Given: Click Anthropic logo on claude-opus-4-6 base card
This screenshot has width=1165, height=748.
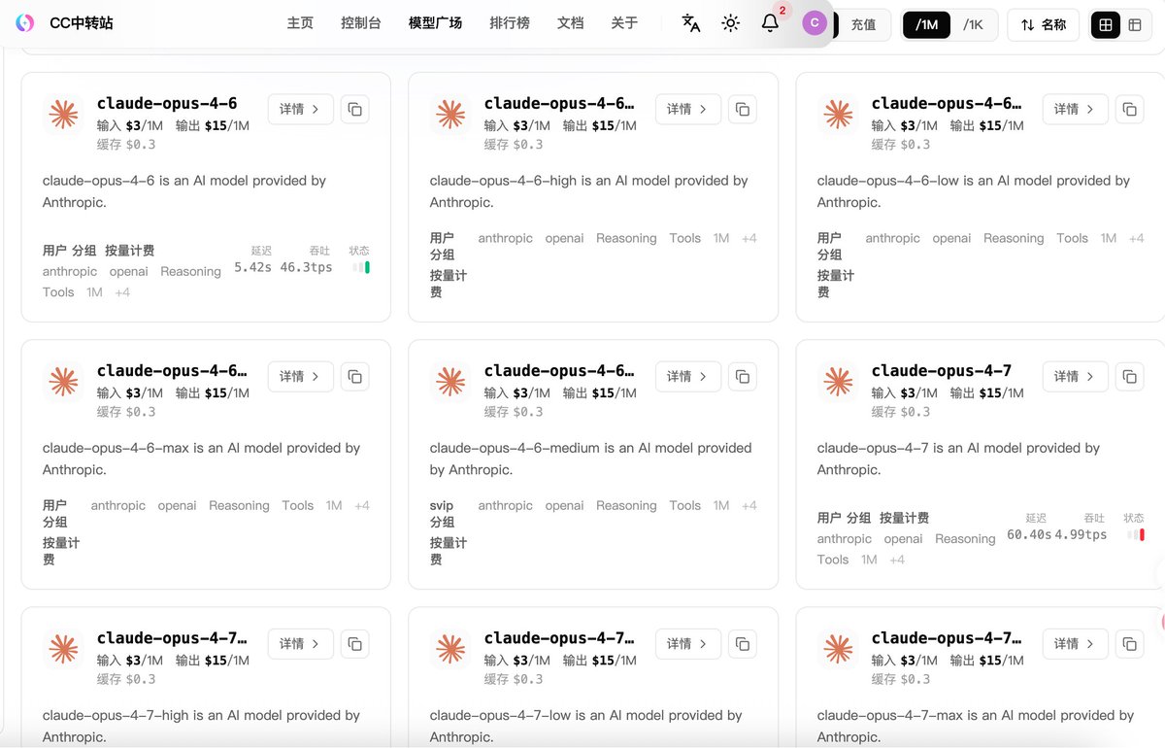Looking at the screenshot, I should [x=63, y=115].
